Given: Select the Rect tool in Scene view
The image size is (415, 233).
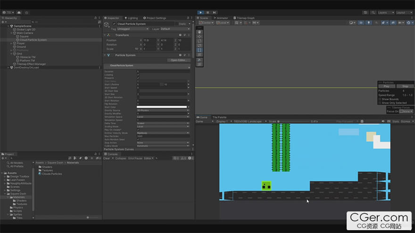Looking at the screenshot, I should click(x=199, y=50).
